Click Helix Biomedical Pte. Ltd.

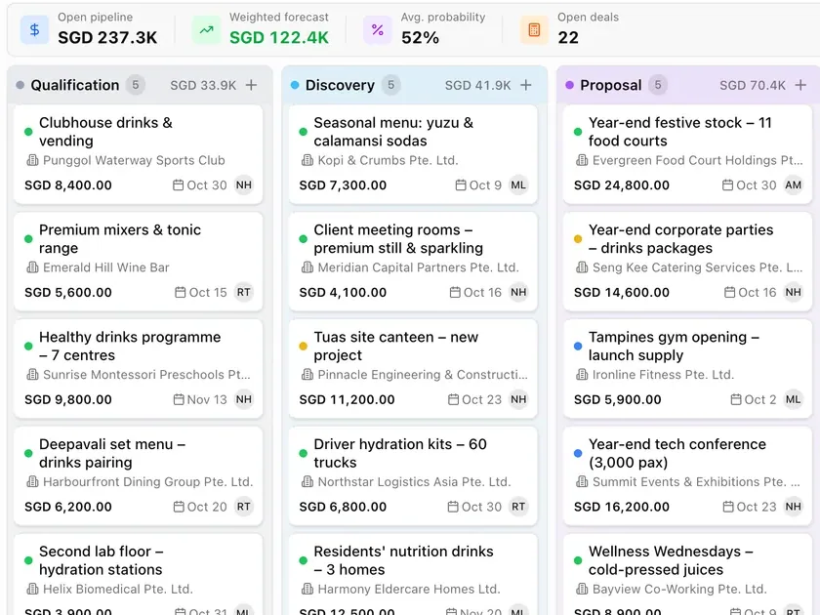118,589
